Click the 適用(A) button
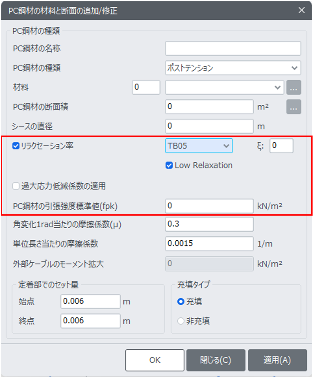Image resolution: width=313 pixels, height=378 pixels. [x=278, y=360]
